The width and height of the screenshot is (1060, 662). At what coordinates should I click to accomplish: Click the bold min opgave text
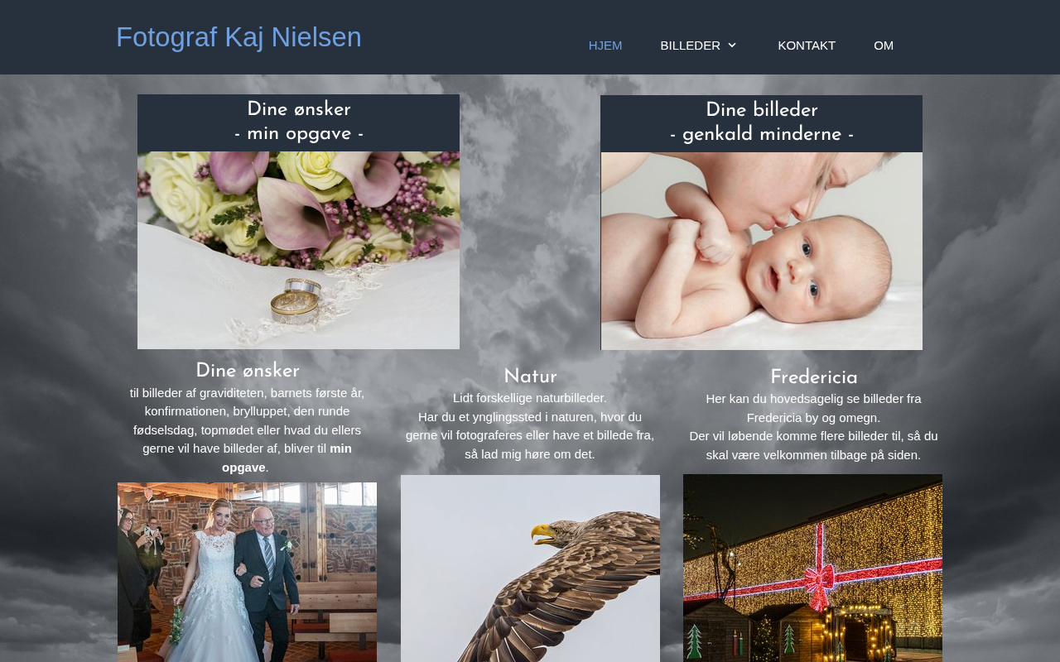[287, 458]
